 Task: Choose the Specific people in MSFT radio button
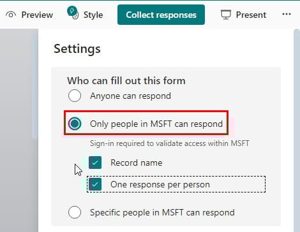tap(75, 212)
